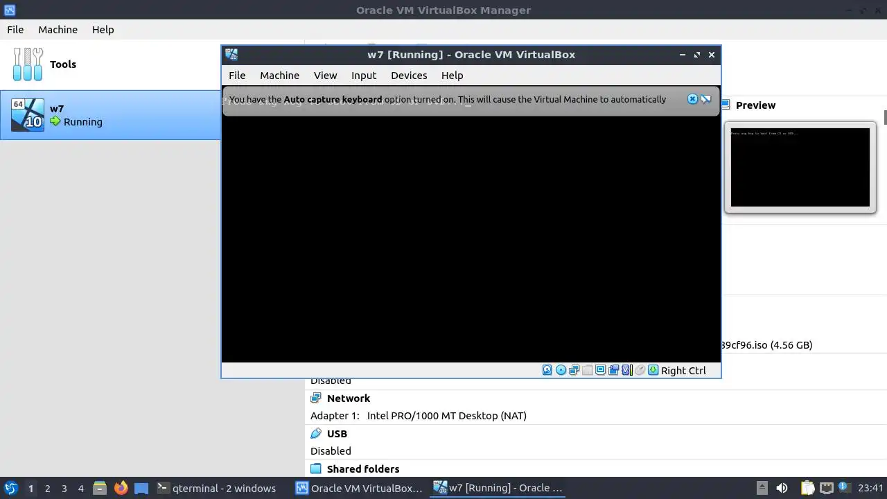The width and height of the screenshot is (887, 499).
Task: Click the .iso (4.56 GB) storage text
Action: [x=766, y=345]
